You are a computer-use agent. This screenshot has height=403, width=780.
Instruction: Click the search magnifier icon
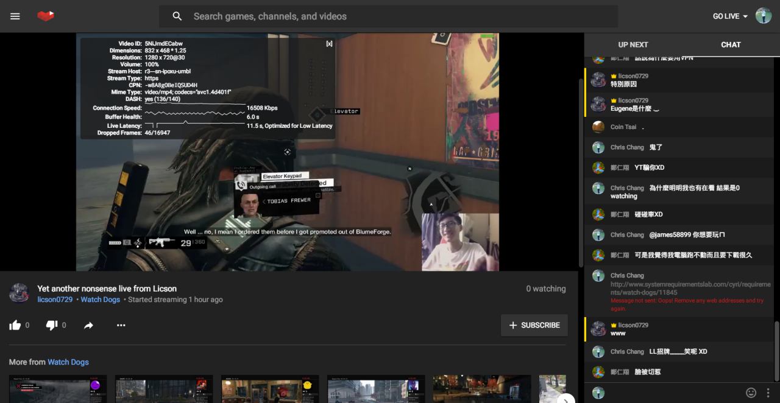pos(177,16)
